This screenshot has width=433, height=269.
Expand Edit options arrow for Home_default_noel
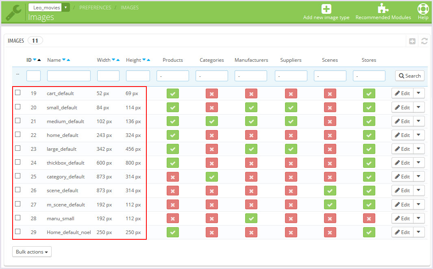(419, 232)
